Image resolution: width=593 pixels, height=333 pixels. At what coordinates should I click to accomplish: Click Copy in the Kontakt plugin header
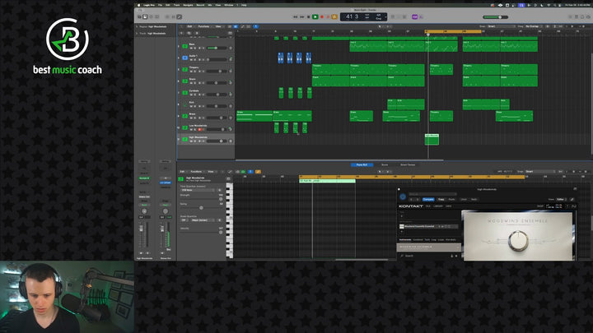441,199
